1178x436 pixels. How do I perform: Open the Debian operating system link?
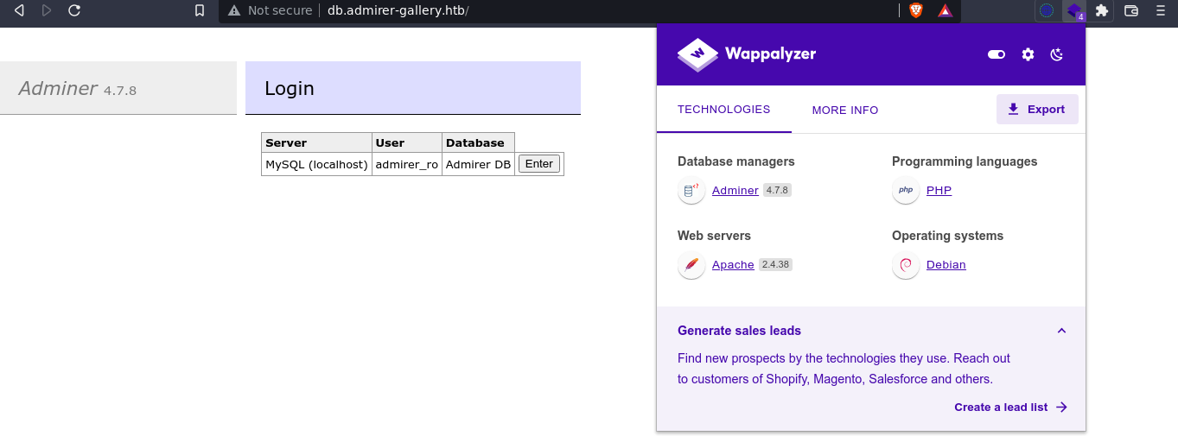[x=946, y=265]
